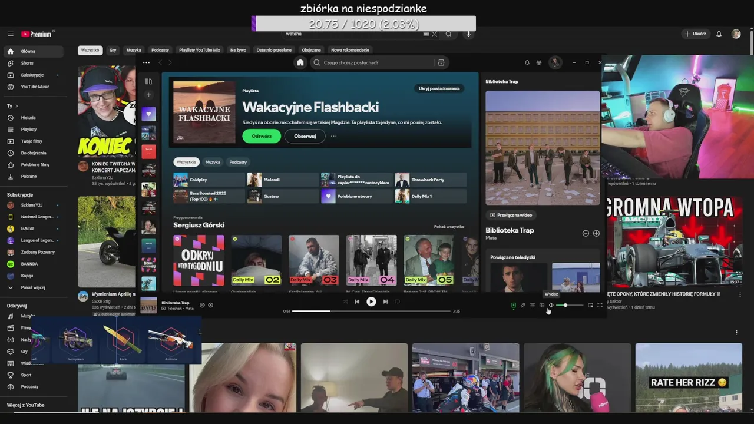This screenshot has width=754, height=424.
Task: Open Spotify miniplayer icon
Action: [590, 305]
